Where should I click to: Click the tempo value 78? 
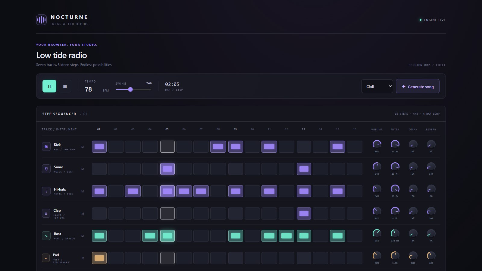tap(88, 89)
